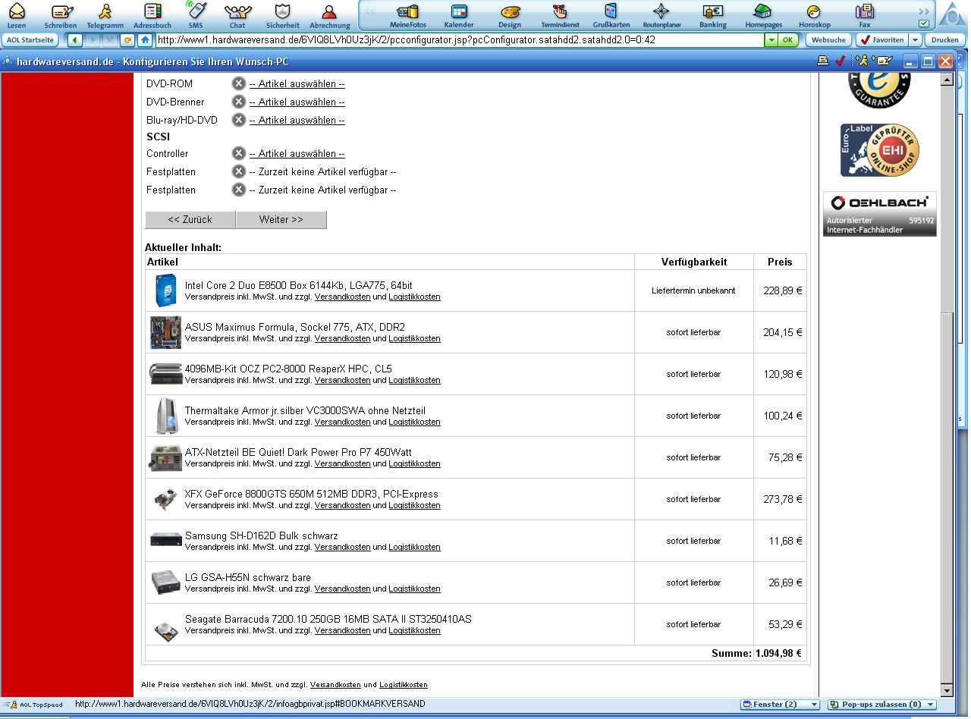The height and width of the screenshot is (719, 971).
Task: Click into the URL address field
Action: 459,40
